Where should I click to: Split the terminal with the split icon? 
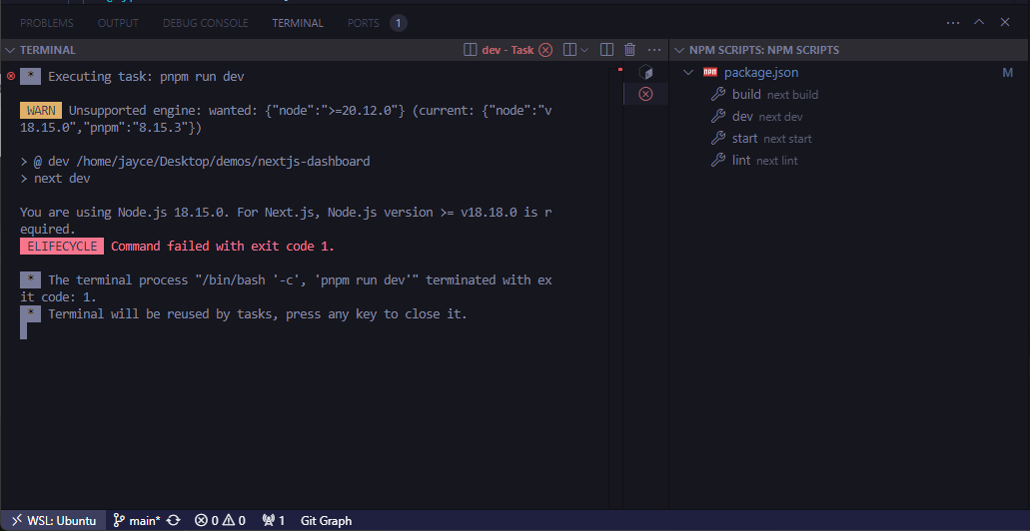pos(606,50)
